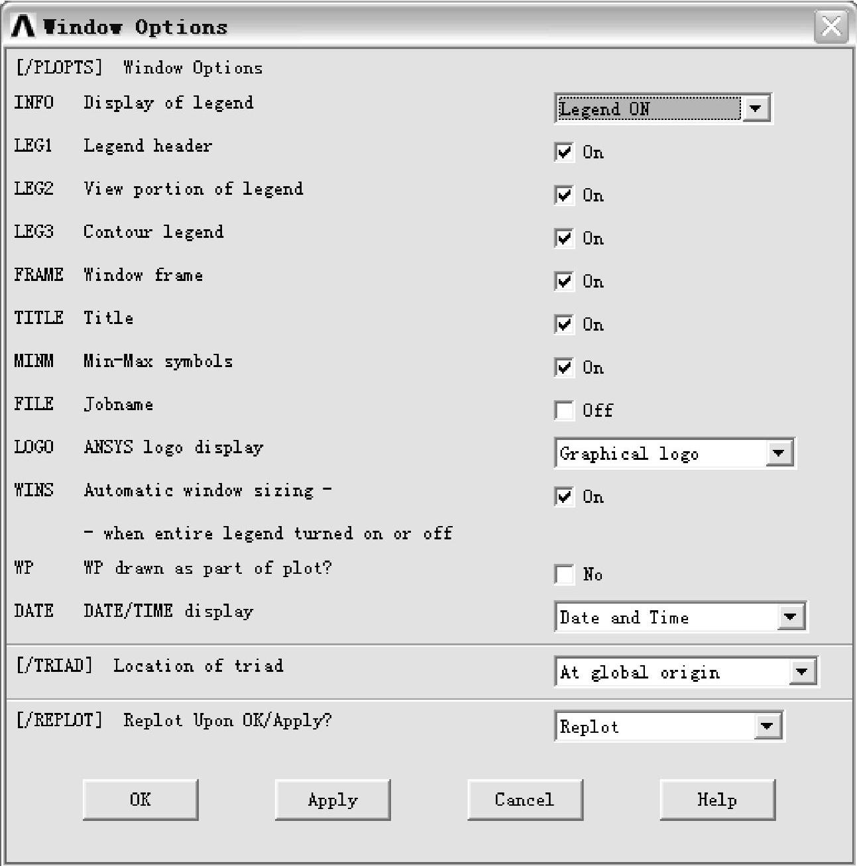Expand the ANSYS logo display dropdown
Image resolution: width=857 pixels, height=866 pixels.
click(x=674, y=453)
